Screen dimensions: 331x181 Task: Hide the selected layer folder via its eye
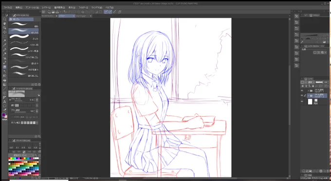(302, 96)
